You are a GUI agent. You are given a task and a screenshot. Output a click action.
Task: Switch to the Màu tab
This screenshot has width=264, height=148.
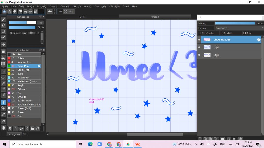[x=25, y=134]
